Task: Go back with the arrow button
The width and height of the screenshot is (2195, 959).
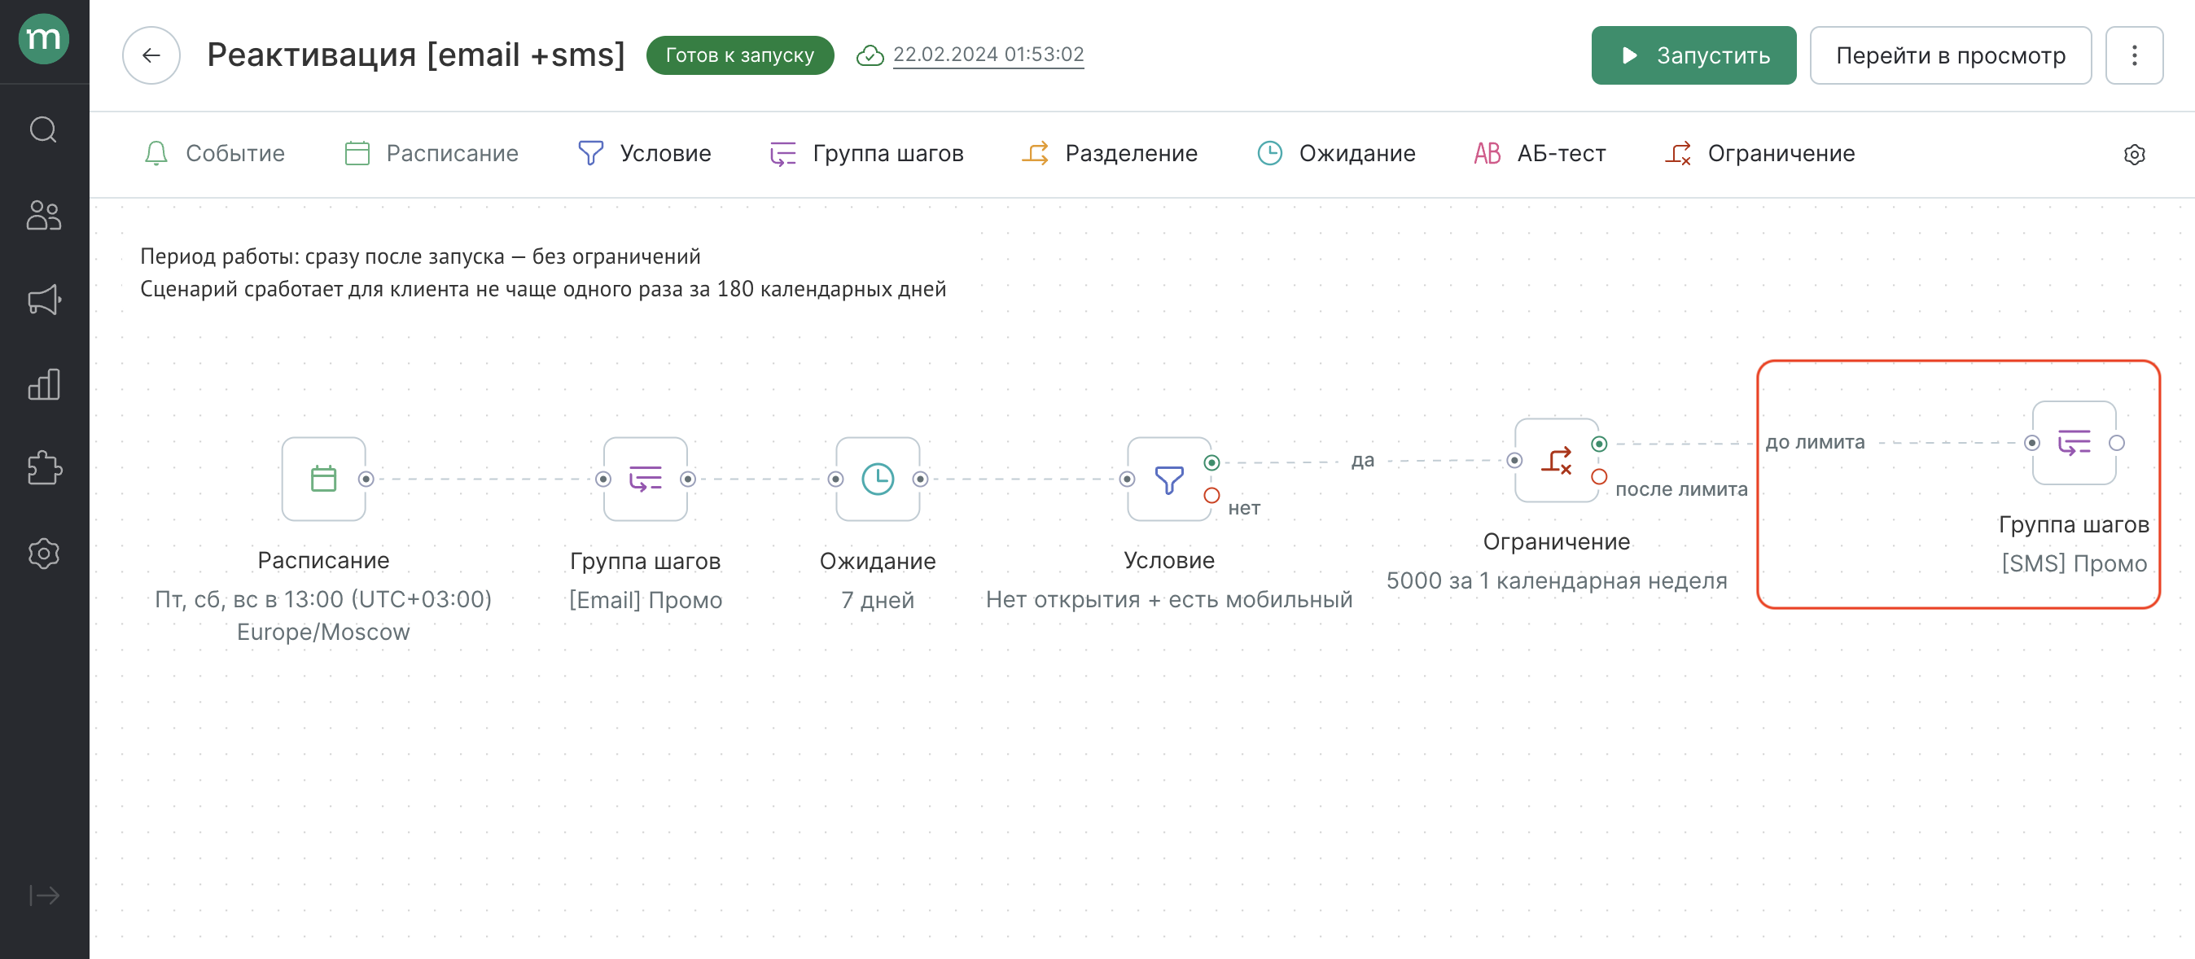Action: tap(151, 55)
